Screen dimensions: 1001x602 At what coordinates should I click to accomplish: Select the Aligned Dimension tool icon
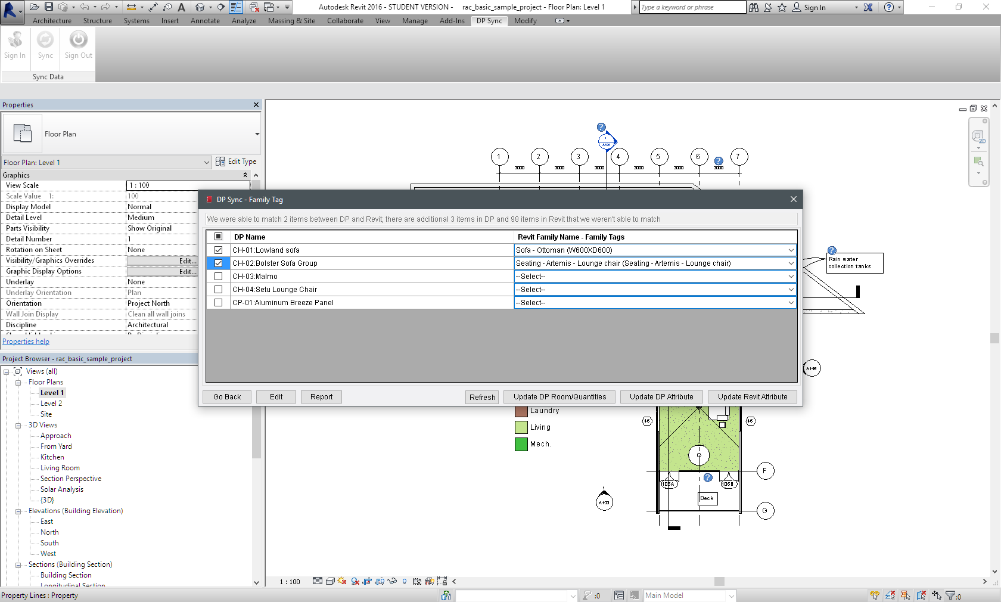[154, 7]
